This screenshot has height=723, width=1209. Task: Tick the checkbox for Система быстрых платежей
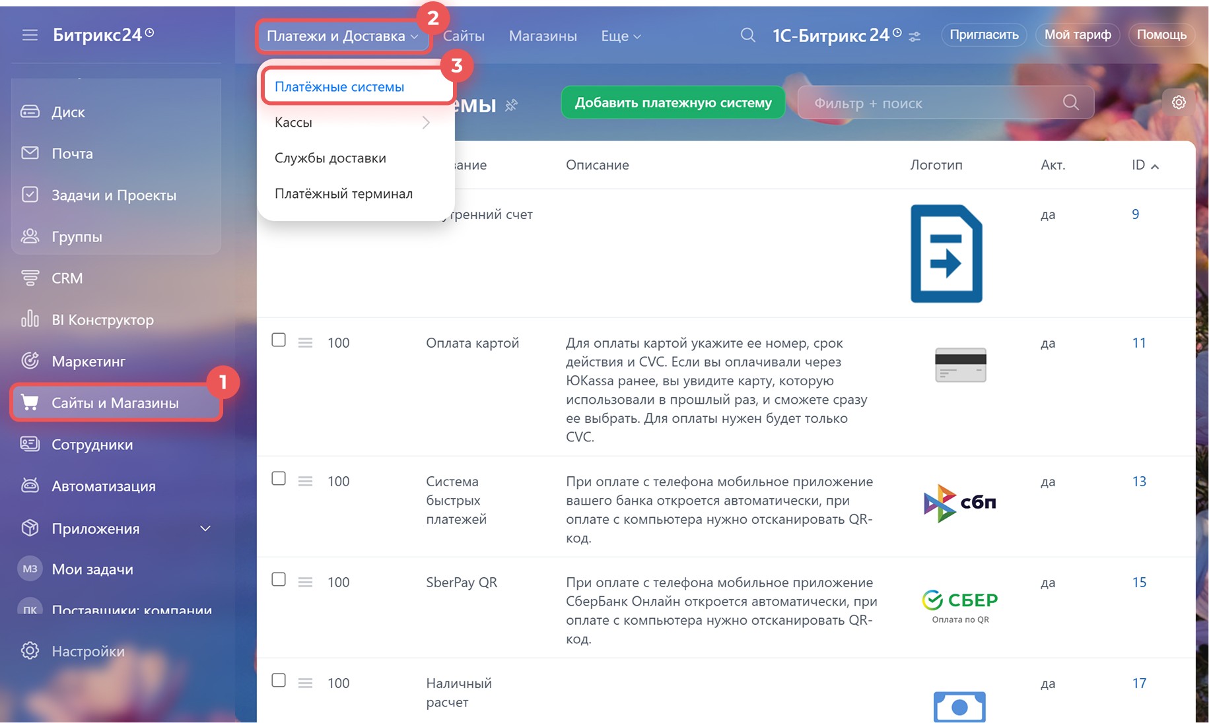tap(279, 478)
